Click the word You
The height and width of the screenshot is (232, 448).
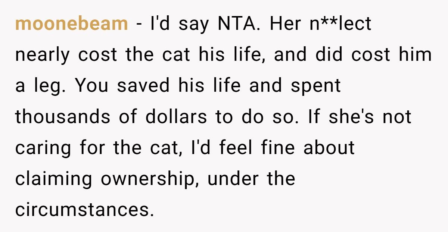click(91, 86)
